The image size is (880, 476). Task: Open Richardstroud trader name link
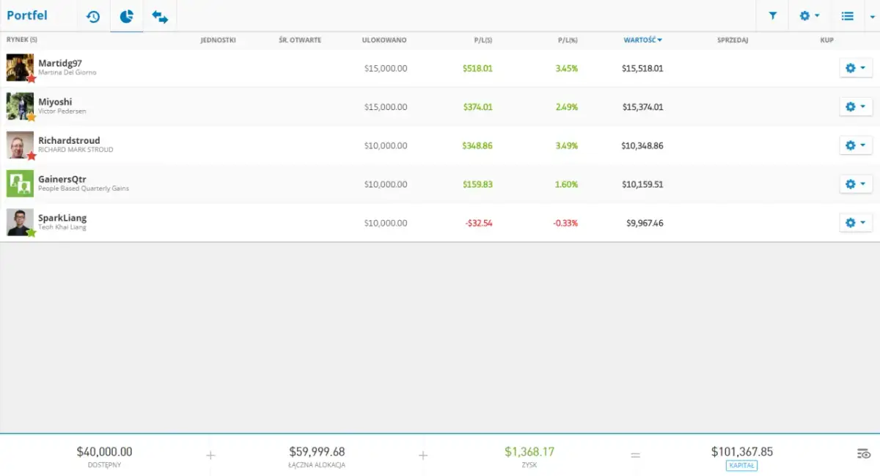pos(69,141)
